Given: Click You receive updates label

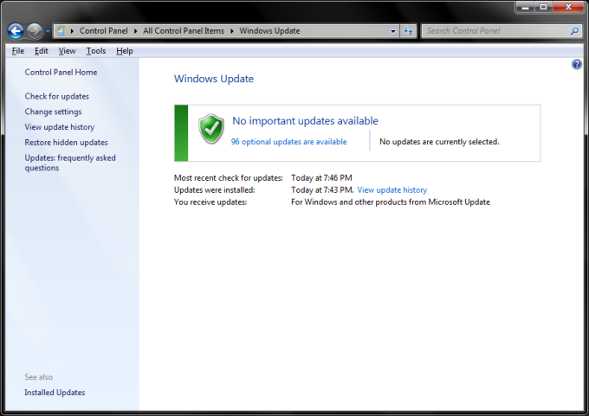Looking at the screenshot, I should 210,202.
